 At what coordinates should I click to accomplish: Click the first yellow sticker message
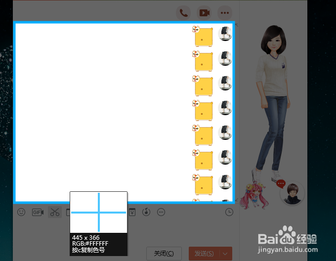point(203,36)
